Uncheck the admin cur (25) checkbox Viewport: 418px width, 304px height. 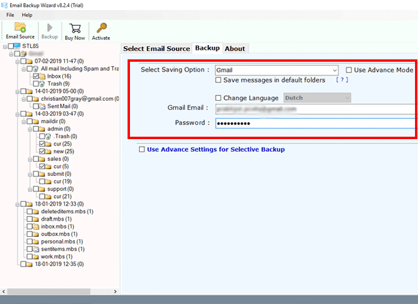42,144
